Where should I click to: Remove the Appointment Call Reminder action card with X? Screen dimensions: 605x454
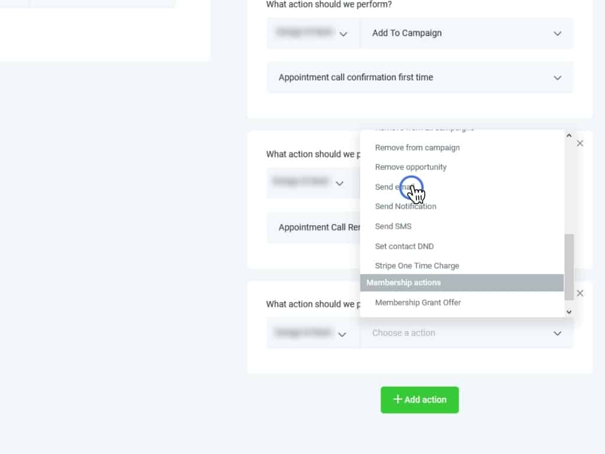(x=580, y=144)
